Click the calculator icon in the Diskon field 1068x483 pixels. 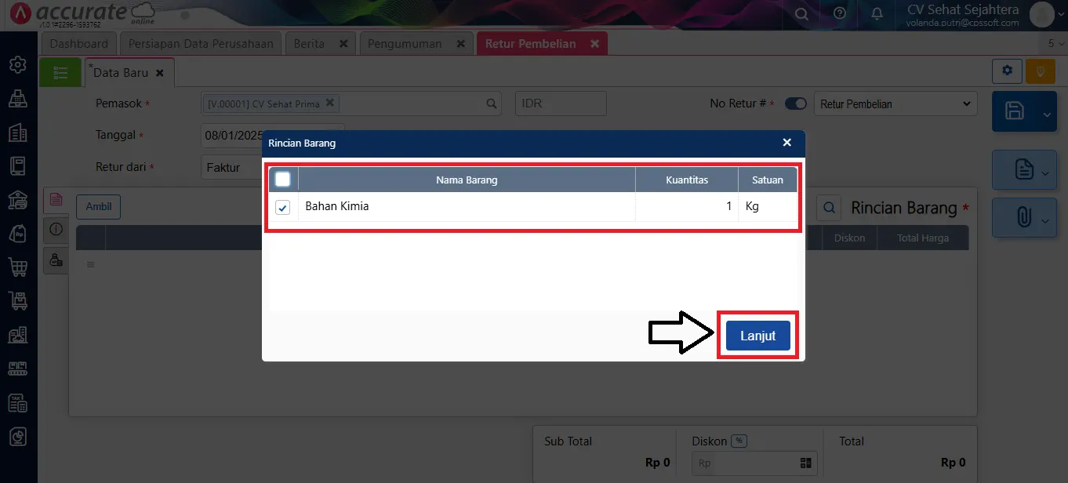point(805,463)
